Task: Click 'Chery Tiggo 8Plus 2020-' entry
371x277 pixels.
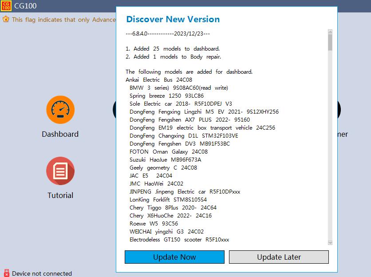Action: click(173, 208)
